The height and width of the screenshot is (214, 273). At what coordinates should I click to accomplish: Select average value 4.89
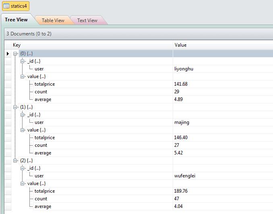[x=178, y=99]
